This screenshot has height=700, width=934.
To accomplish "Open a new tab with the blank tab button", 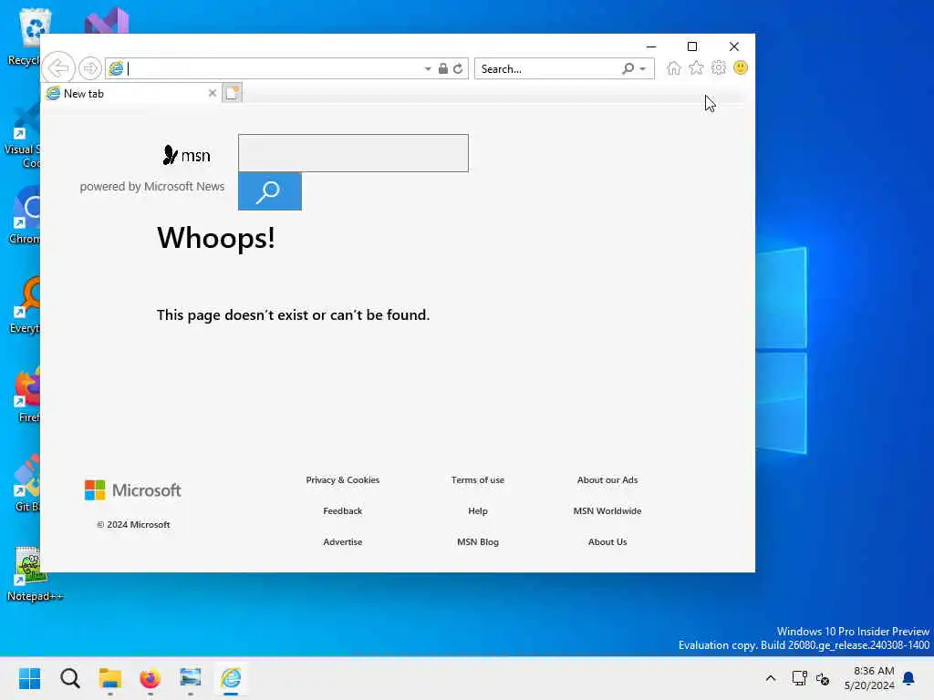I will (233, 93).
